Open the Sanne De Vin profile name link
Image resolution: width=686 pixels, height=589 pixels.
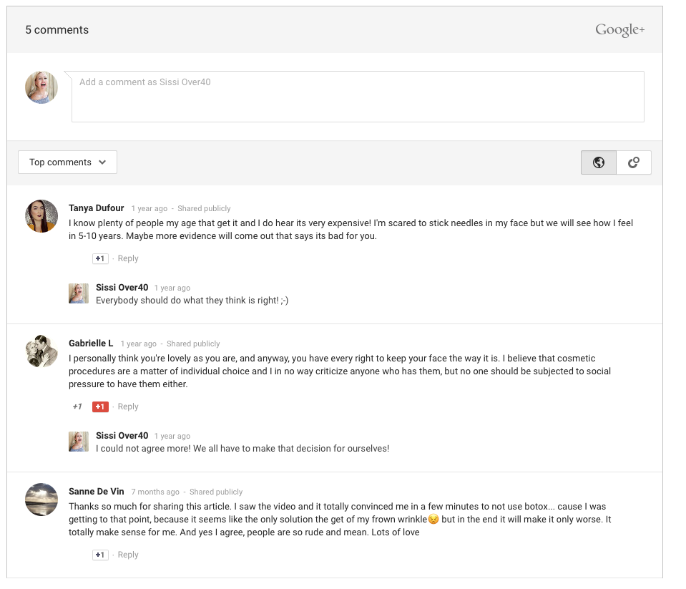(x=96, y=492)
